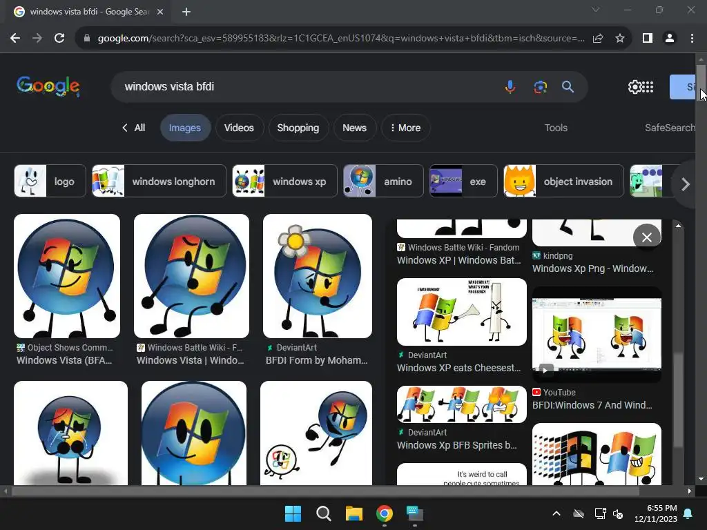The height and width of the screenshot is (530, 707).
Task: Open the BFDI Form by Moham link
Action: (x=316, y=360)
